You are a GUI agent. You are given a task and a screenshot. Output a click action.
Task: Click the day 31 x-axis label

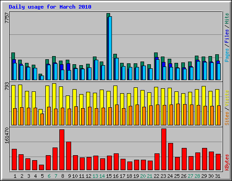217,176
